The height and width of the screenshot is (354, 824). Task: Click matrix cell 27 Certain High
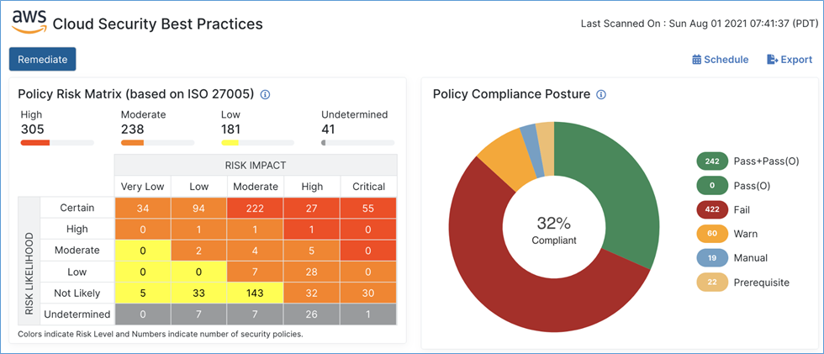point(312,208)
